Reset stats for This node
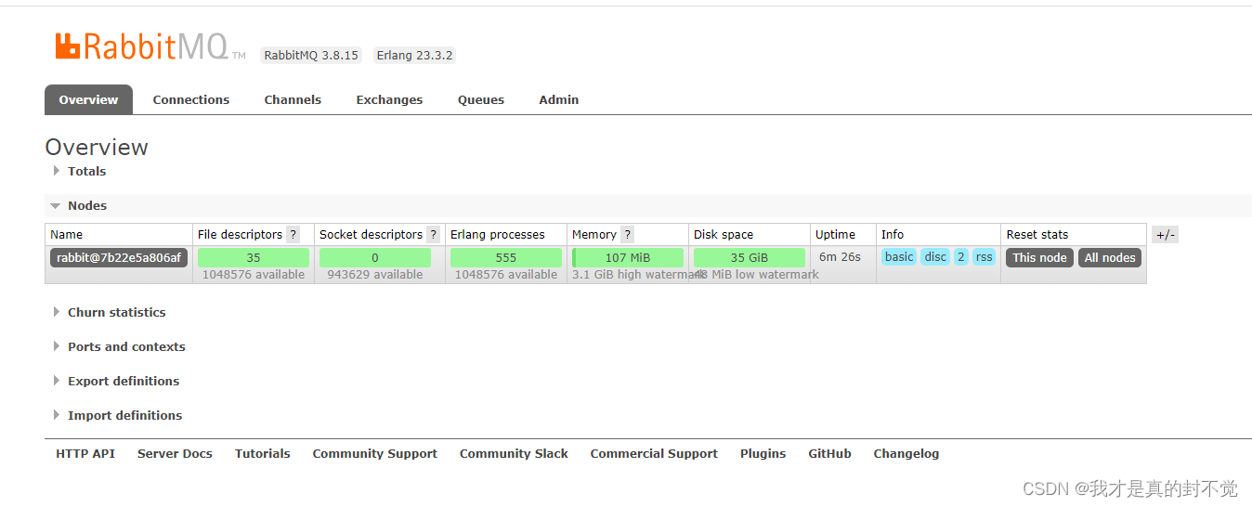The width and height of the screenshot is (1252, 507). pos(1039,257)
